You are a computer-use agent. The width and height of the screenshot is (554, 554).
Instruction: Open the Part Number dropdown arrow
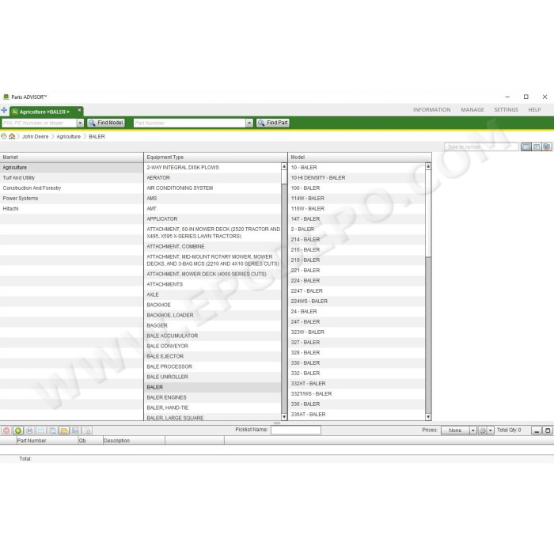pyautogui.click(x=249, y=123)
